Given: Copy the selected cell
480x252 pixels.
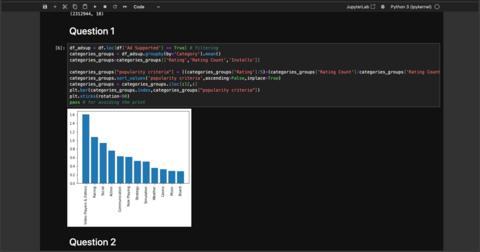Looking at the screenshot, I should pyautogui.click(x=75, y=6).
